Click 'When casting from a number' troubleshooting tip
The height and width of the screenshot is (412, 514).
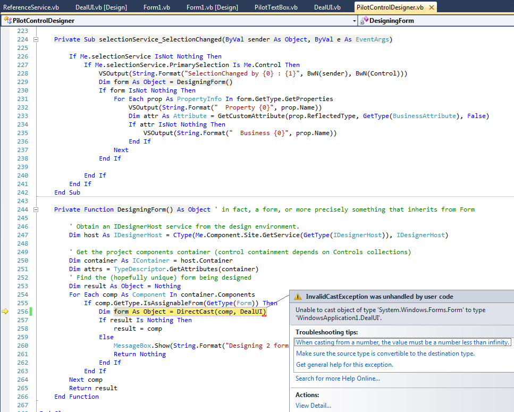(403, 342)
